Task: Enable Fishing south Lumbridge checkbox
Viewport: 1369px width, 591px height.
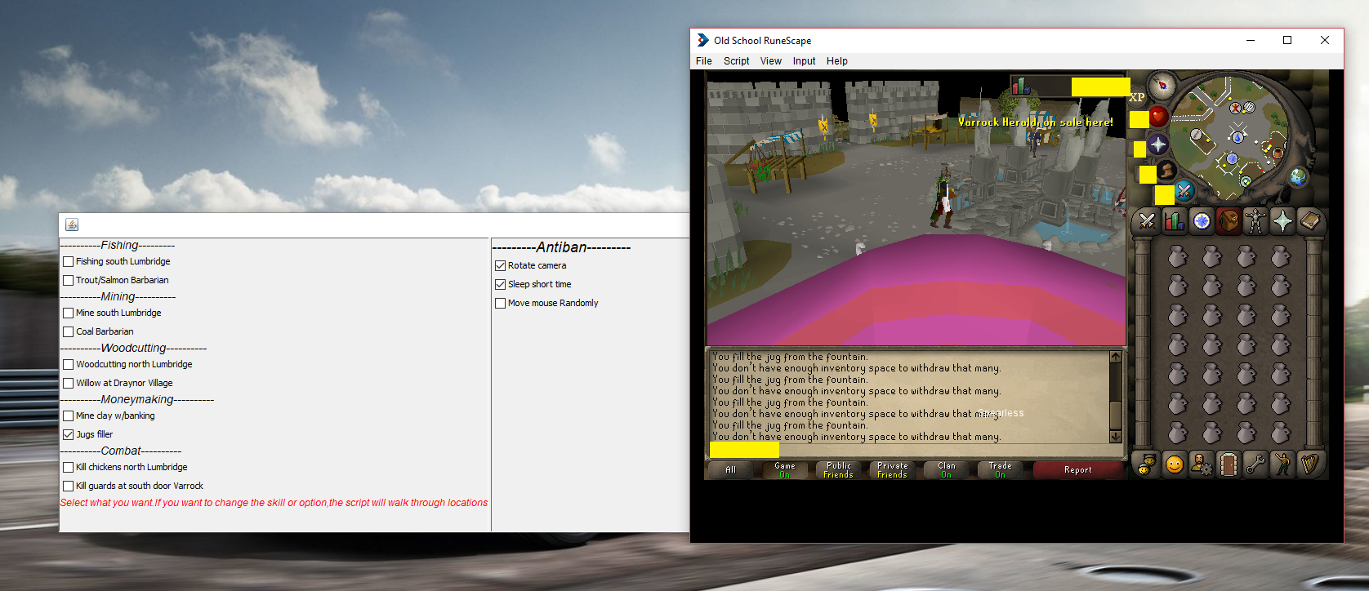Action: pos(69,262)
